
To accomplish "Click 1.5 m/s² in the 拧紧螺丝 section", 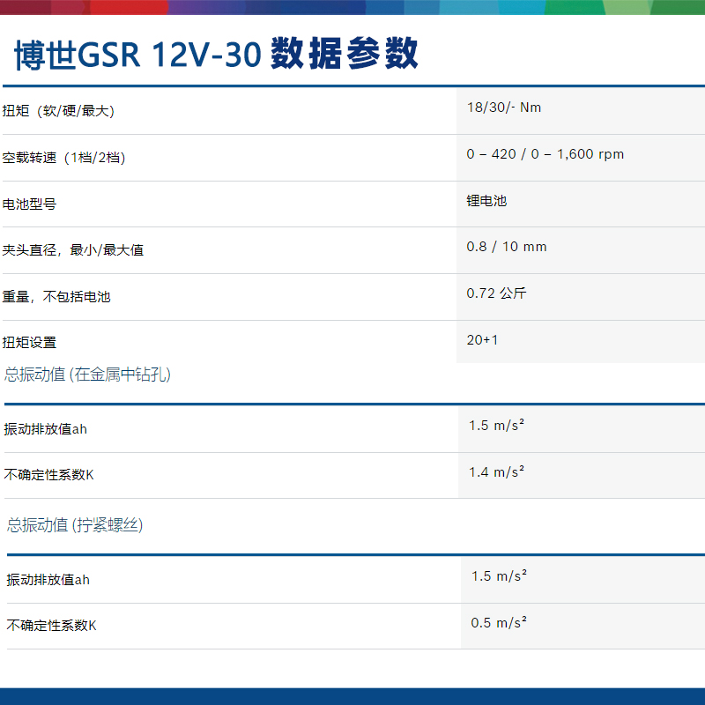I will click(499, 576).
